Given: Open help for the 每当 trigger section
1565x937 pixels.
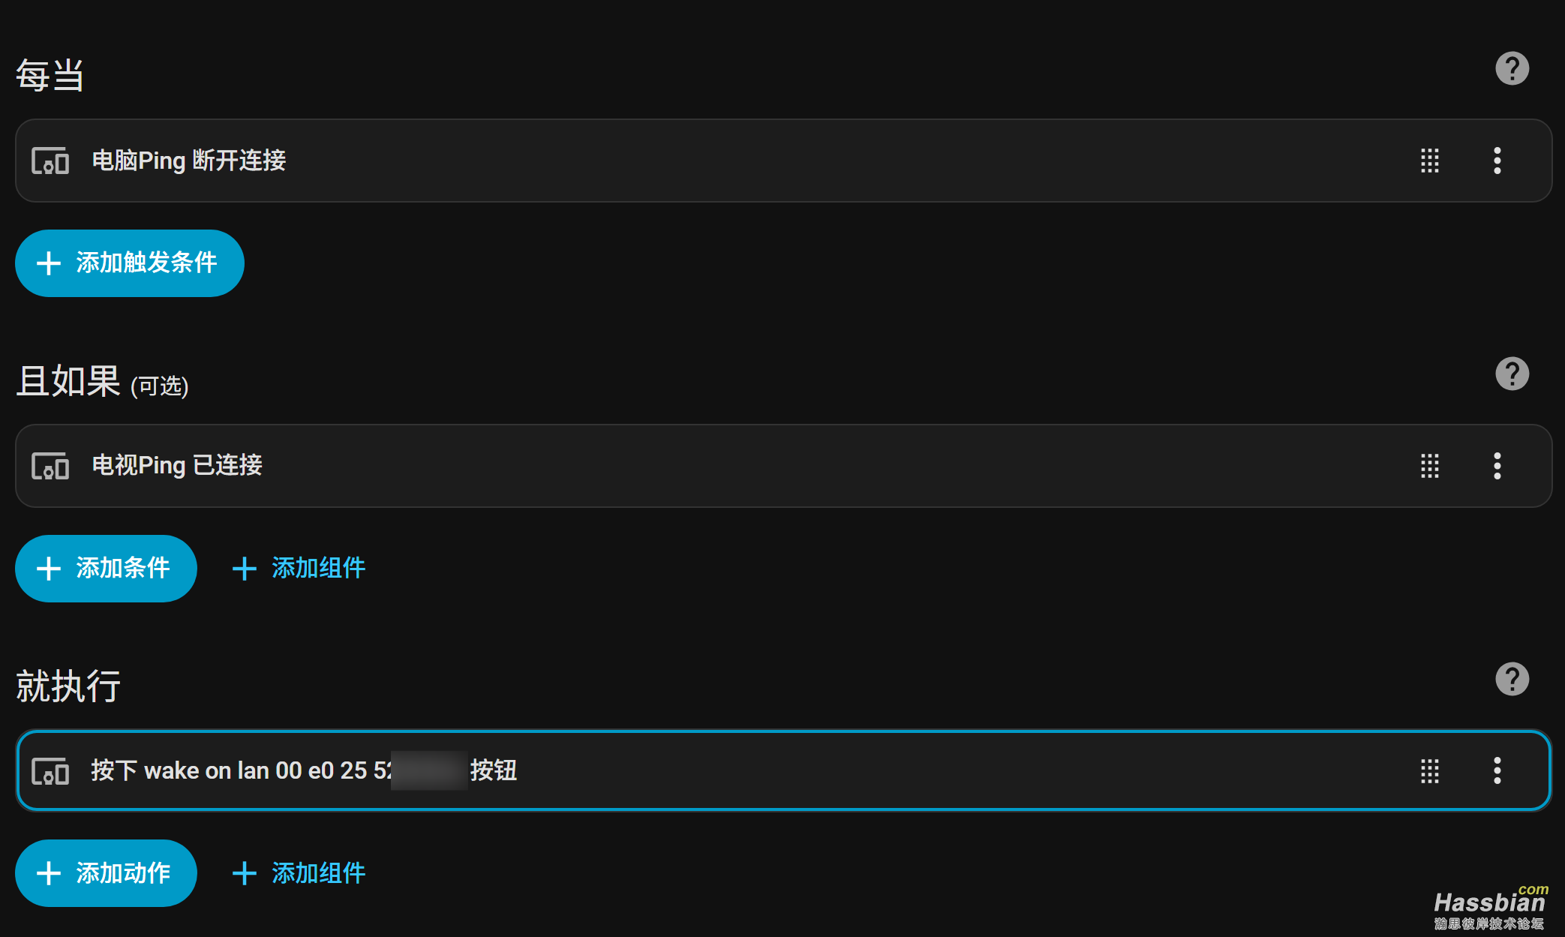Looking at the screenshot, I should pyautogui.click(x=1512, y=69).
